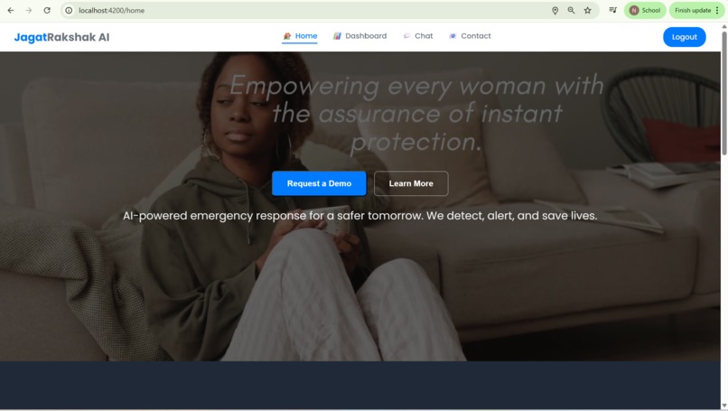The height and width of the screenshot is (411, 728).
Task: Open the zoom magnifier icon in address bar
Action: (571, 10)
